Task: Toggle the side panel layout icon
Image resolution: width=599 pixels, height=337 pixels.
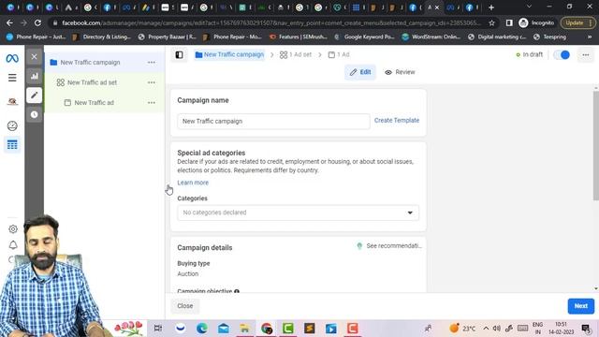Action: [x=179, y=55]
